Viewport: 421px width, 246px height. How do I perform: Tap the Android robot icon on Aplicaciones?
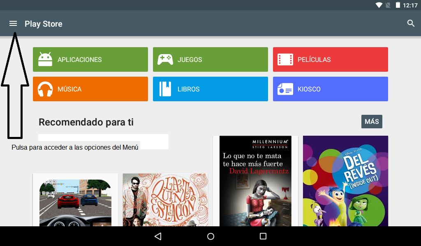45,59
